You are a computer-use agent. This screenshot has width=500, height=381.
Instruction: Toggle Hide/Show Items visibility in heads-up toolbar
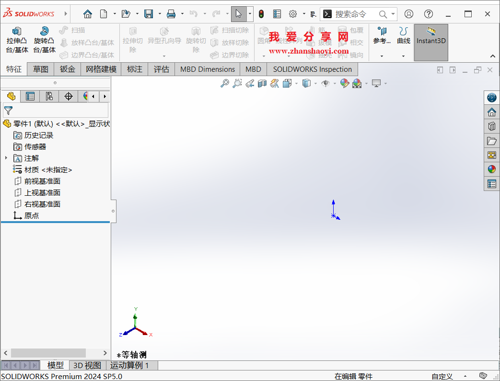click(x=325, y=83)
